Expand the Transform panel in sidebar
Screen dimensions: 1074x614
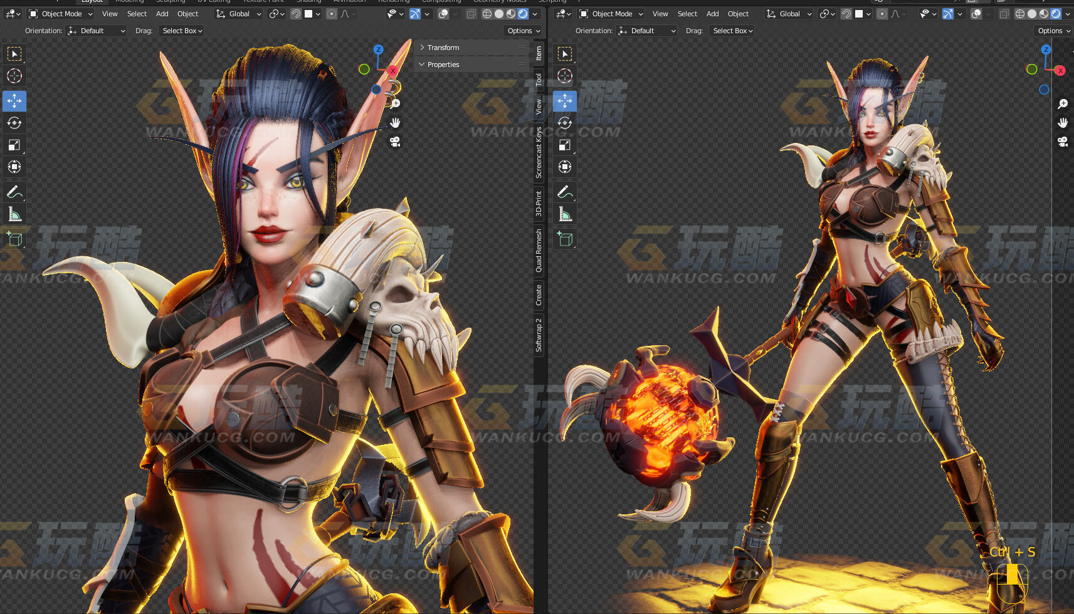pos(471,48)
